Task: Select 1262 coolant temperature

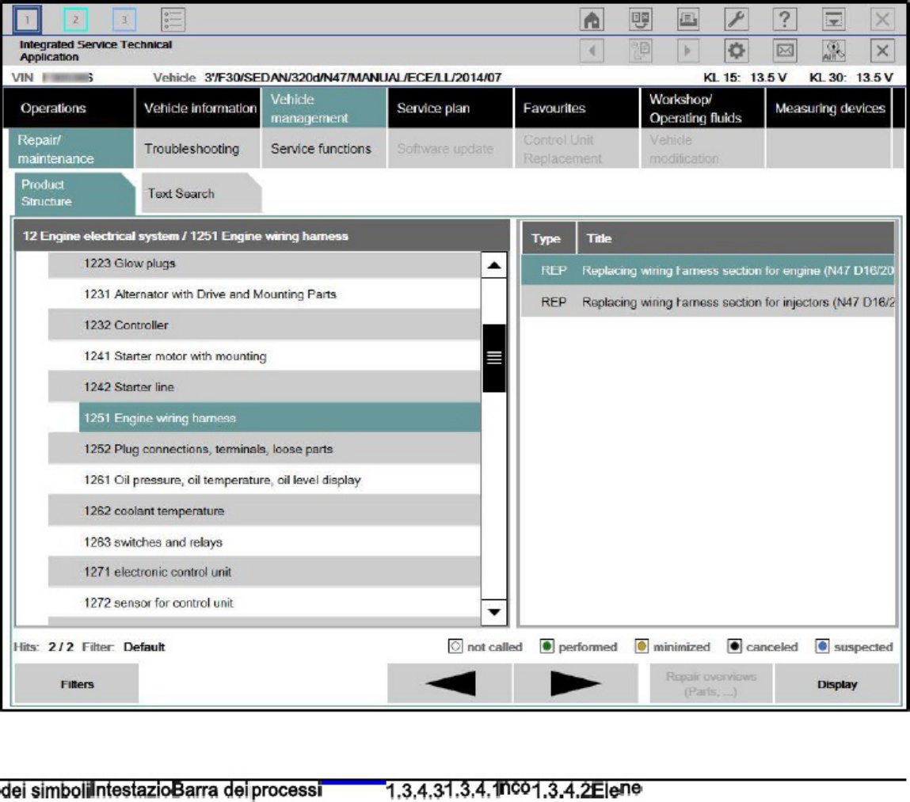Action: (x=264, y=511)
